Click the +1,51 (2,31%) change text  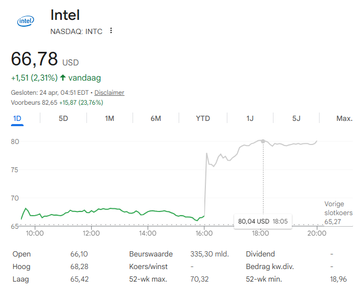tap(34, 78)
